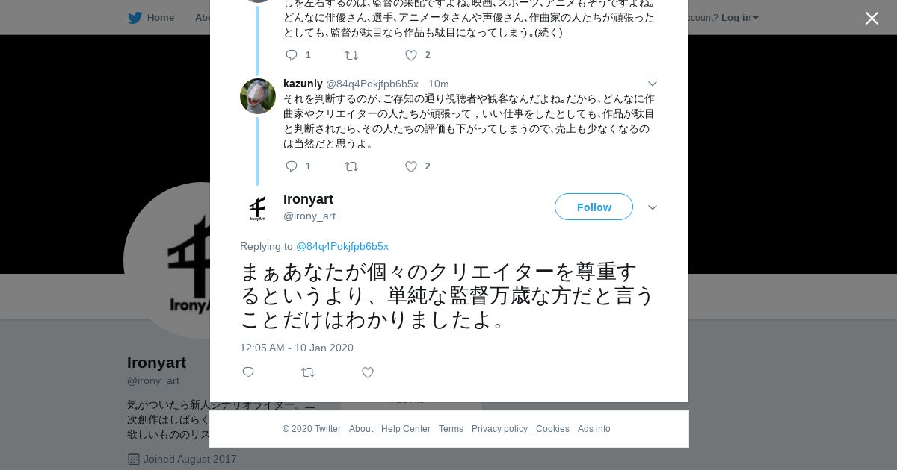Screen dimensions: 897x470
Task: Retweet the topmost tweet in thread
Action: point(351,55)
